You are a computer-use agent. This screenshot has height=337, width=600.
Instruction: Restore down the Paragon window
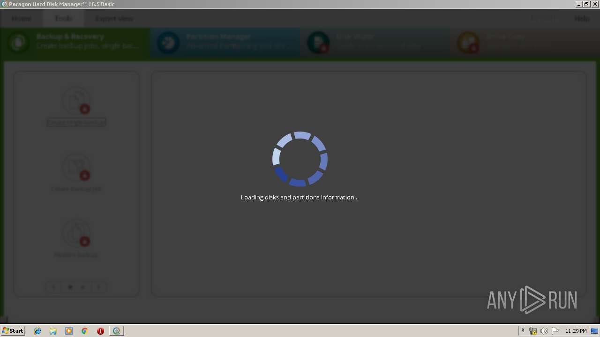coord(586,4)
